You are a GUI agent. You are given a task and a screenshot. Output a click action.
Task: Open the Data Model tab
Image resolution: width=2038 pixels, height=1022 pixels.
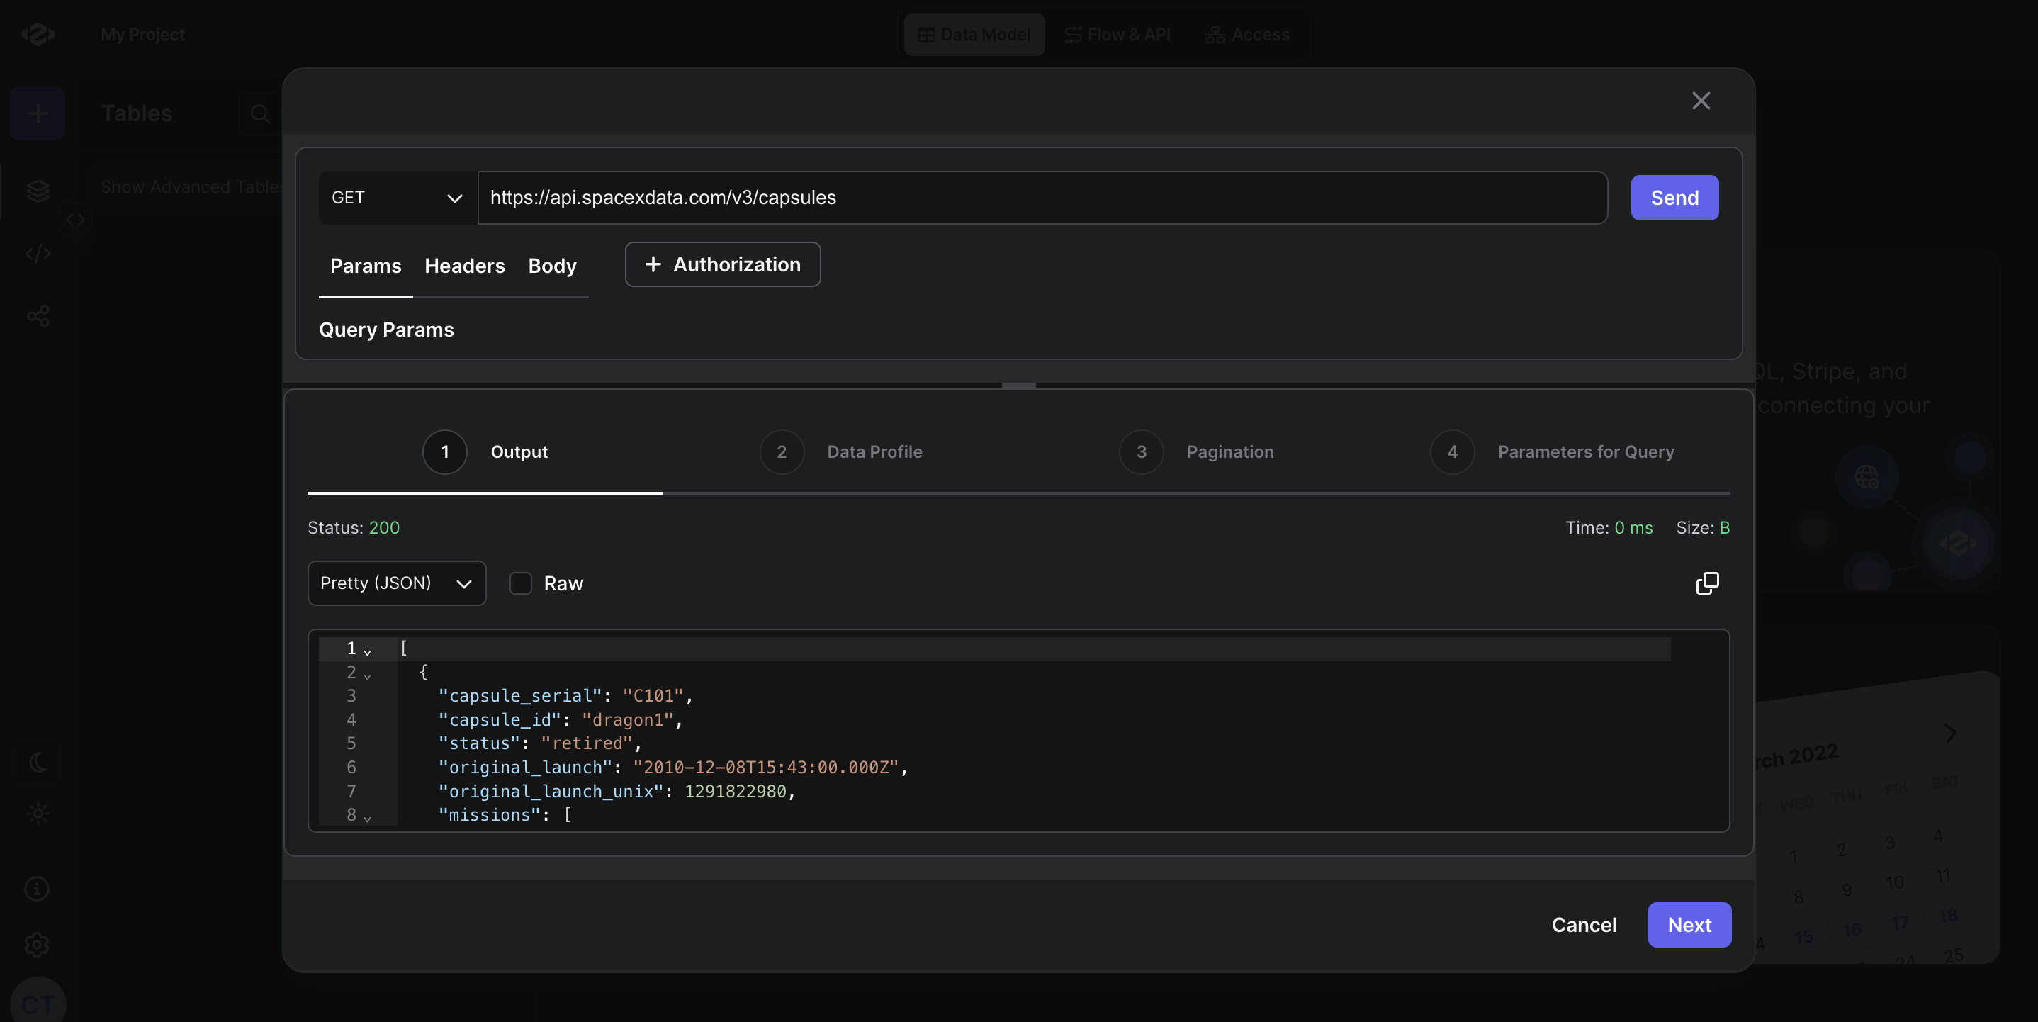(x=974, y=34)
